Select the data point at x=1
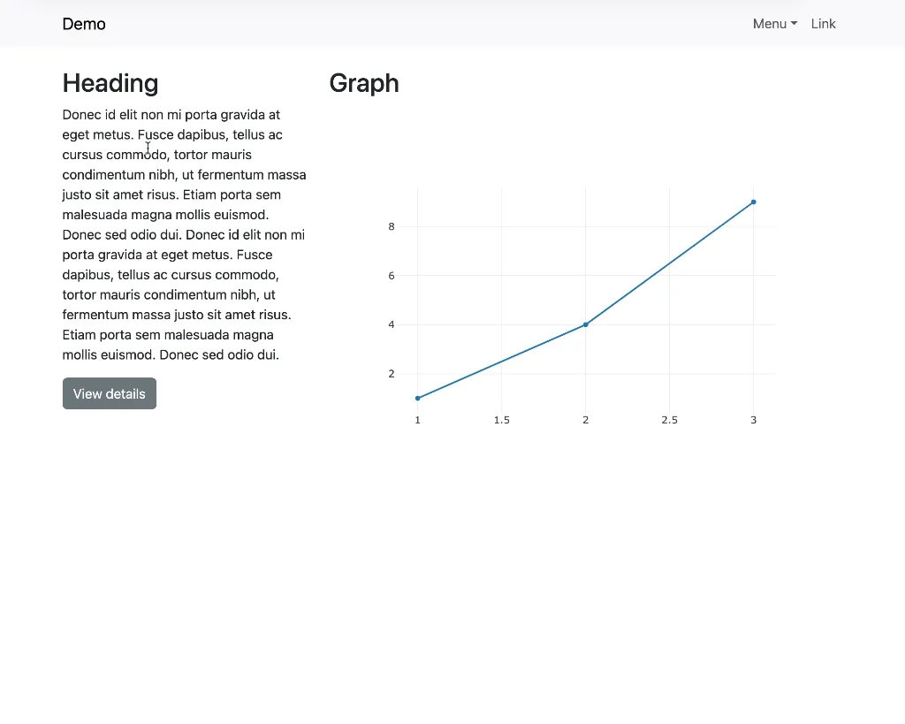The image size is (905, 724). 418,398
